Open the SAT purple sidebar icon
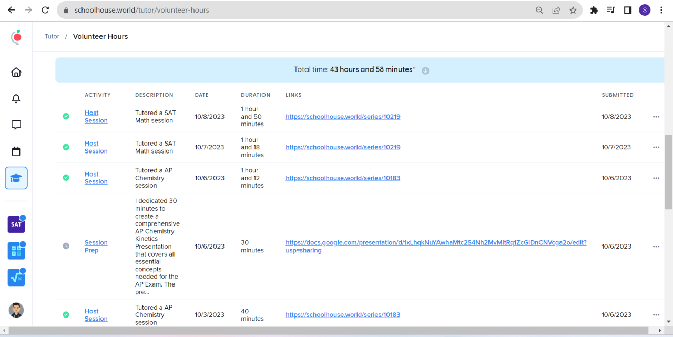This screenshot has width=673, height=337. (16, 224)
